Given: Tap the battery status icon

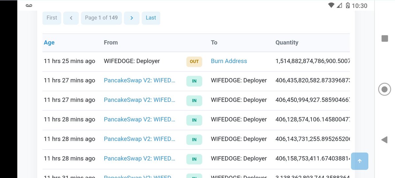Looking at the screenshot, I should pos(348,6).
